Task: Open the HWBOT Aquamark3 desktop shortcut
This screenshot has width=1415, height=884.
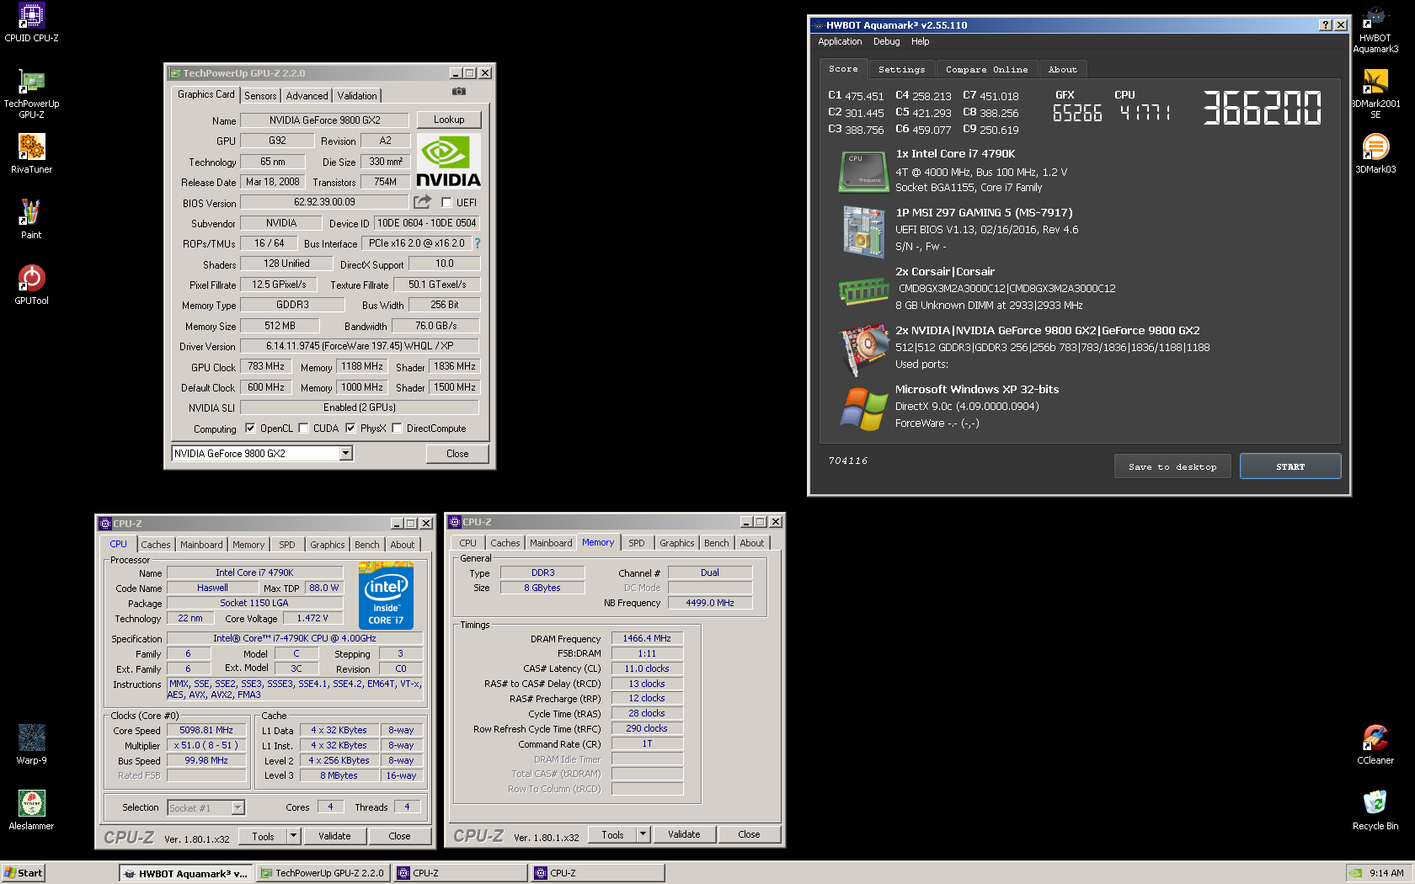Action: pos(1375,30)
